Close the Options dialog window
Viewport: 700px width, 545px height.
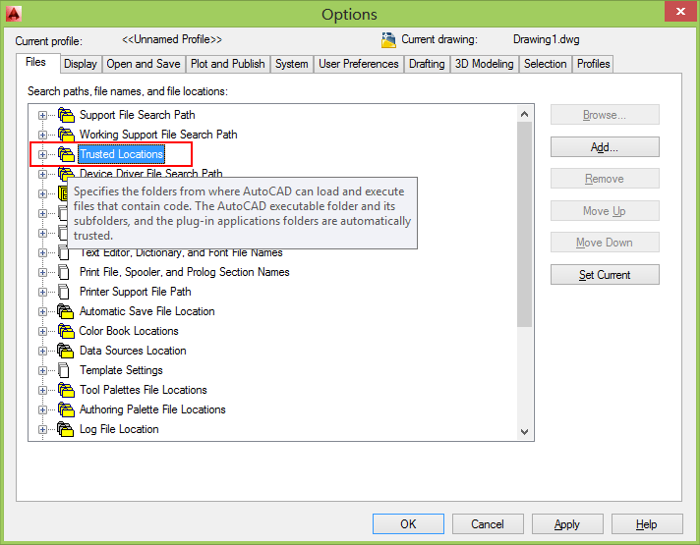680,12
